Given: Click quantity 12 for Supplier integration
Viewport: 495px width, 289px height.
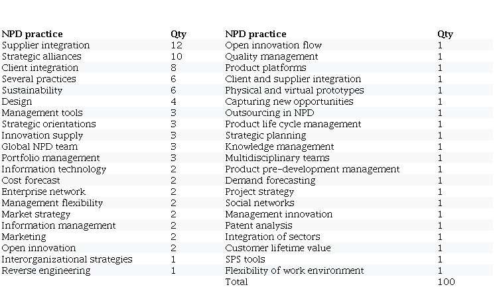Looking at the screenshot, I should [176, 45].
